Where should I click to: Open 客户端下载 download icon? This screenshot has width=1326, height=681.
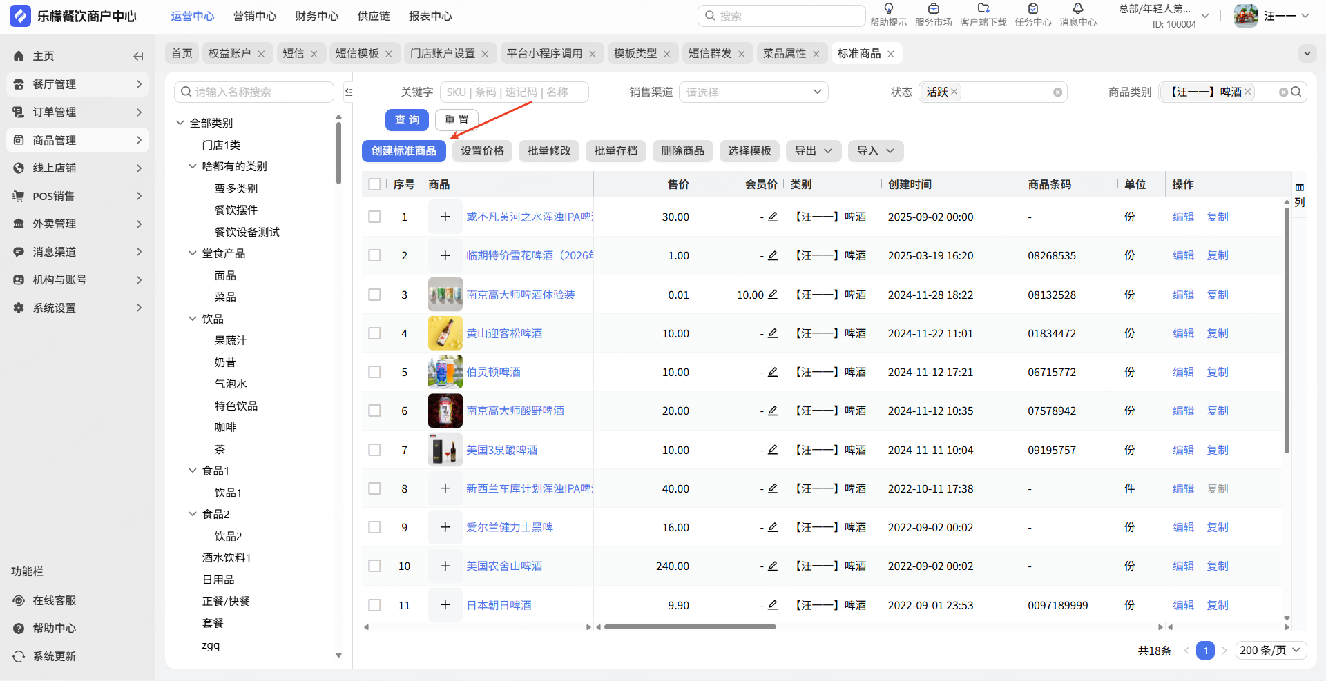tap(983, 9)
